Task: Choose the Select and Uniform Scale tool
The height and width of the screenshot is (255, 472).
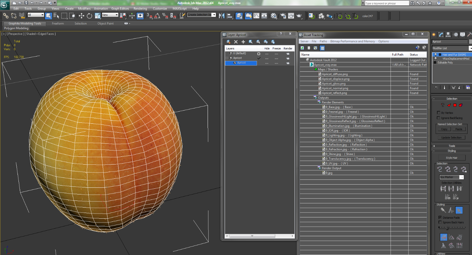Action: click(97, 16)
